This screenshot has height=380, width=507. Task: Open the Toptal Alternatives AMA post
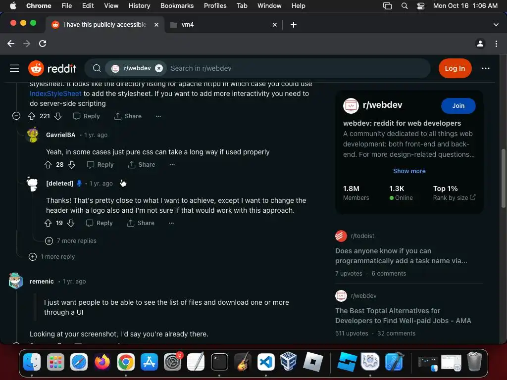403,316
